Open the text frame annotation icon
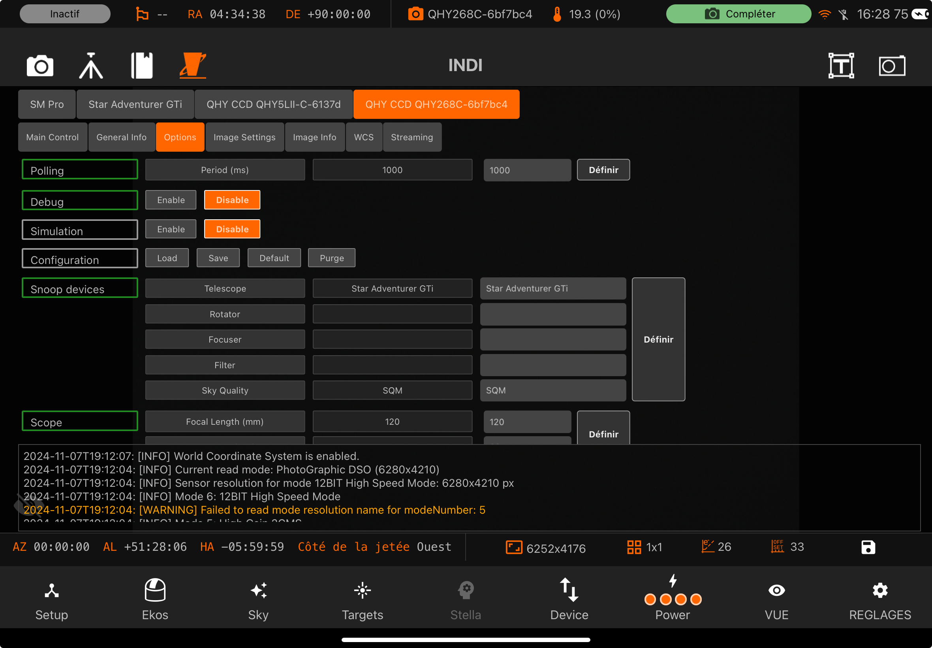This screenshot has width=932, height=648. (841, 65)
